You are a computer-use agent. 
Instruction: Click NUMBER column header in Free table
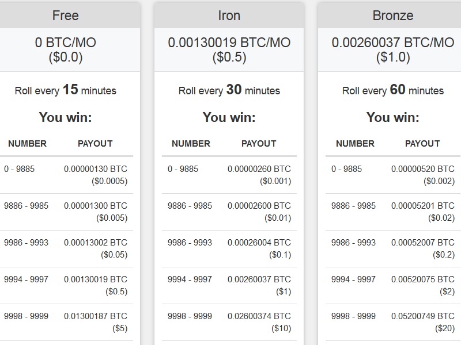click(x=27, y=143)
